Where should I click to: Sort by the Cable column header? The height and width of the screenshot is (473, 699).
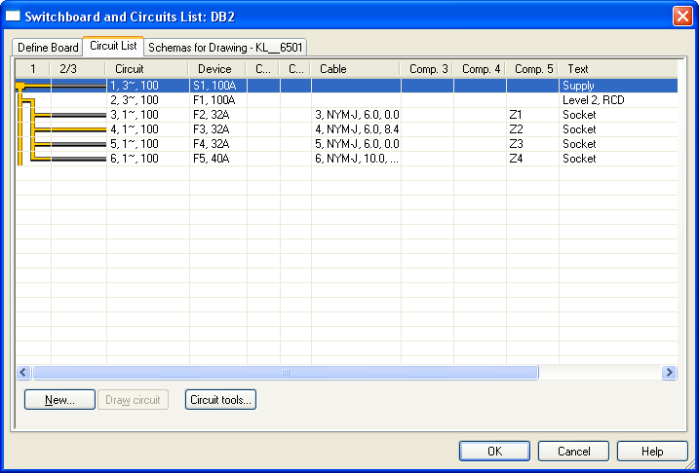point(355,69)
